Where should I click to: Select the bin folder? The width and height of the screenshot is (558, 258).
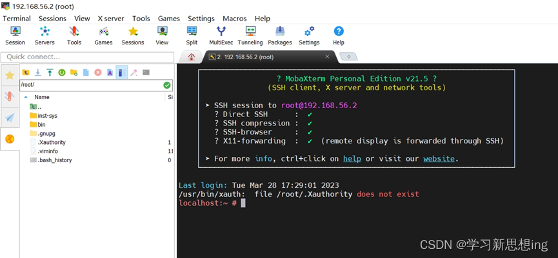coord(37,125)
